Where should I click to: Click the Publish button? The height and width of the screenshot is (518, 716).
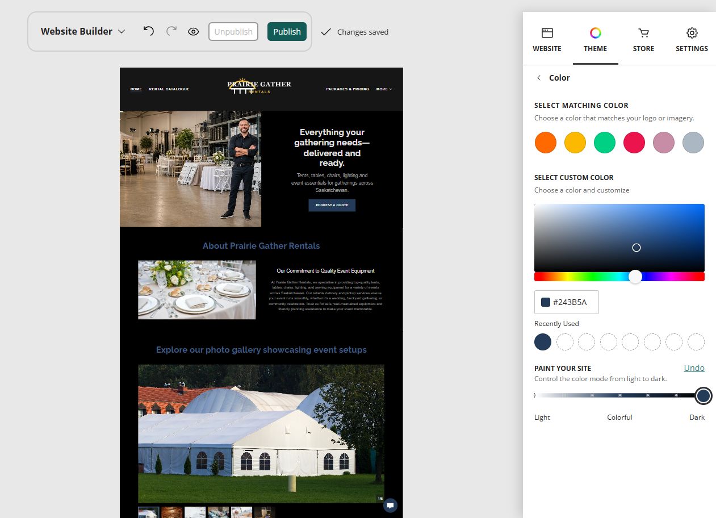tap(287, 32)
